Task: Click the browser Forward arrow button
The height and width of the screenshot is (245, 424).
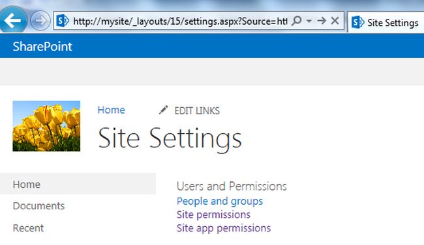Action: coord(40,21)
